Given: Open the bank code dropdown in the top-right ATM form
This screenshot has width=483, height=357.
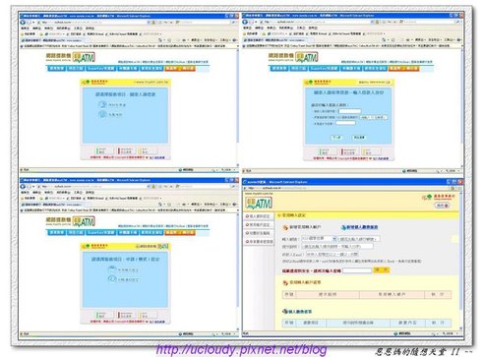Looking at the screenshot, I should 374,117.
